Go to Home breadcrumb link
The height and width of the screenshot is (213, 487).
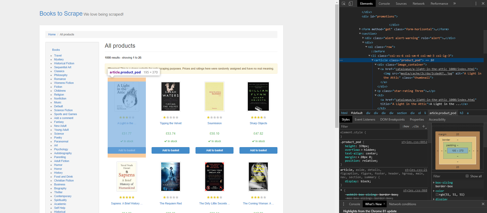pyautogui.click(x=52, y=34)
